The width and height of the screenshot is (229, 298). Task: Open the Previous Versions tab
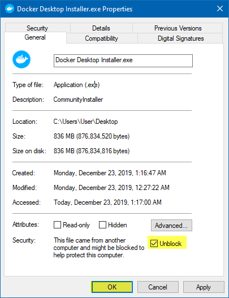(x=178, y=28)
